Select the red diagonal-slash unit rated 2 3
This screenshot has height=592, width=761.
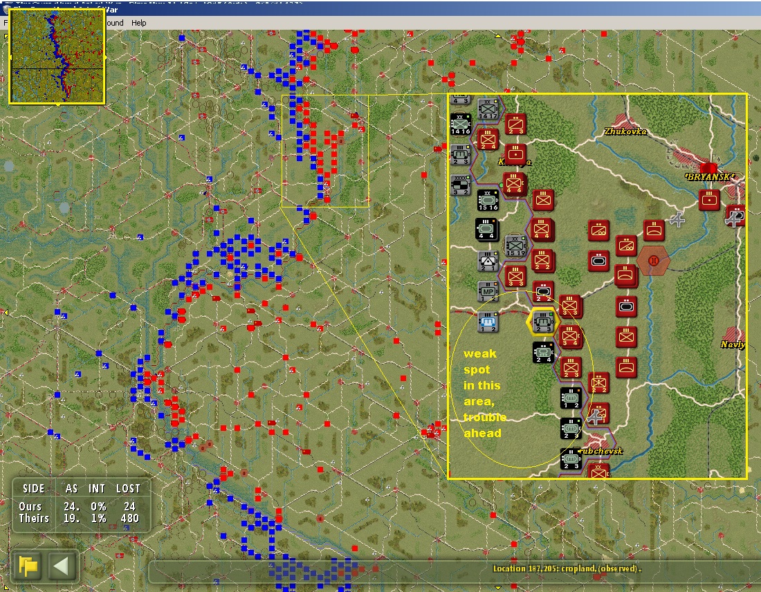click(515, 124)
